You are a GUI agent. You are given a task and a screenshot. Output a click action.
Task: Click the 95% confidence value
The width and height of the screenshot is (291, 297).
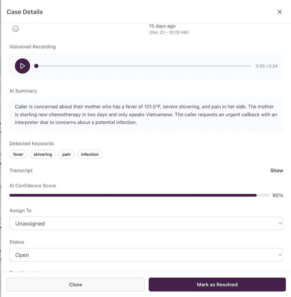278,195
